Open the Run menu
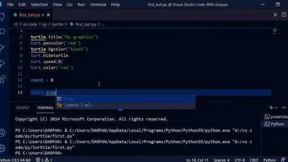Viewport: 288px width, 162px height. [x=81, y=4]
